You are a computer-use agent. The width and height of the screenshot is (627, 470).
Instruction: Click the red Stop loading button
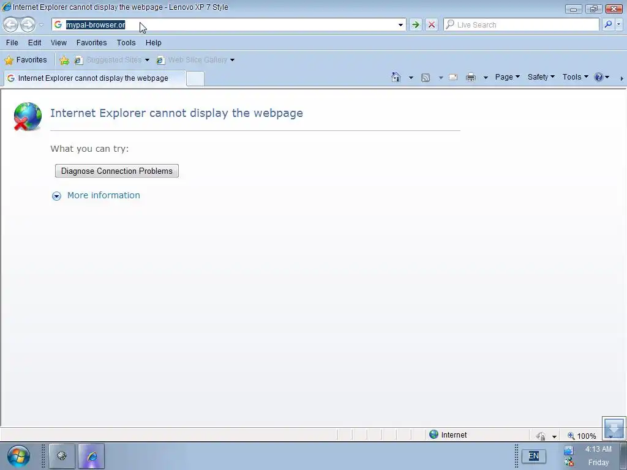click(432, 24)
